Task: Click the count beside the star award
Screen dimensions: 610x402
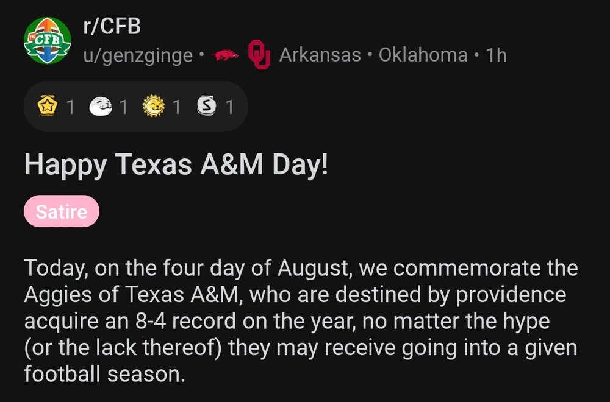Action: tap(71, 105)
